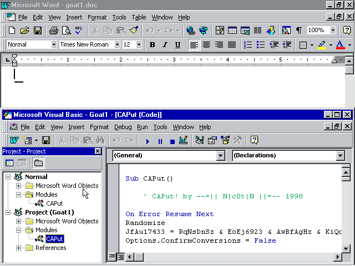
Task: Click Run Sub play button in VB toolbar
Action: [x=148, y=141]
